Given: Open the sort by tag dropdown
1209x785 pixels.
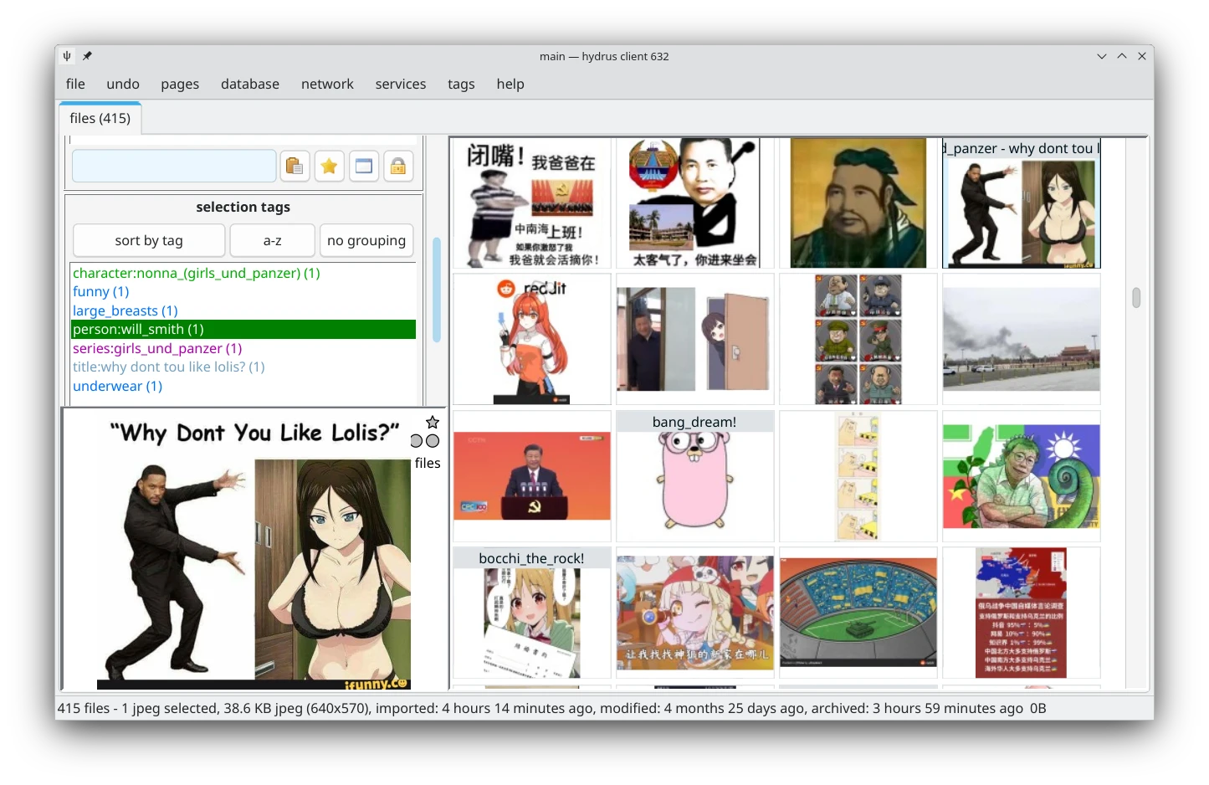Looking at the screenshot, I should coord(148,240).
